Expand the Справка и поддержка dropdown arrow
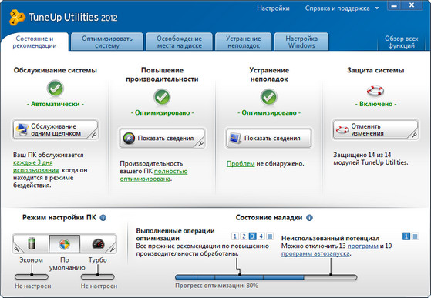 (x=377, y=8)
